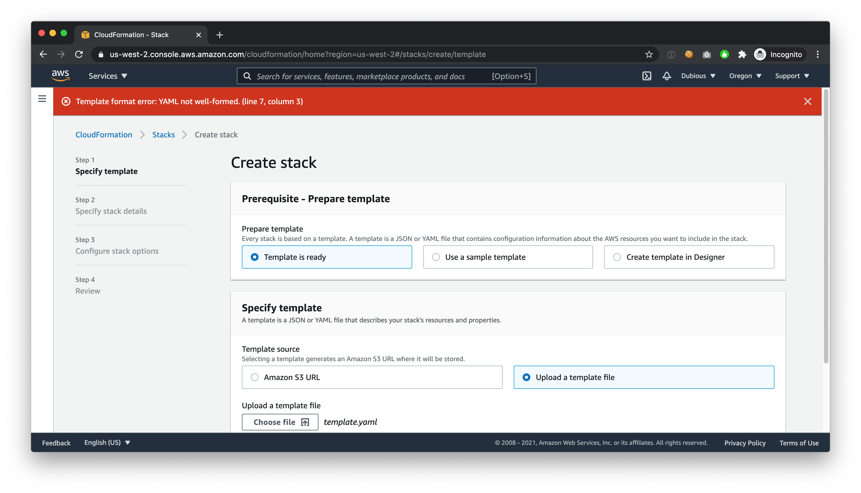861x493 pixels.
Task: Toggle the hamburger navigation menu
Action: pyautogui.click(x=42, y=99)
